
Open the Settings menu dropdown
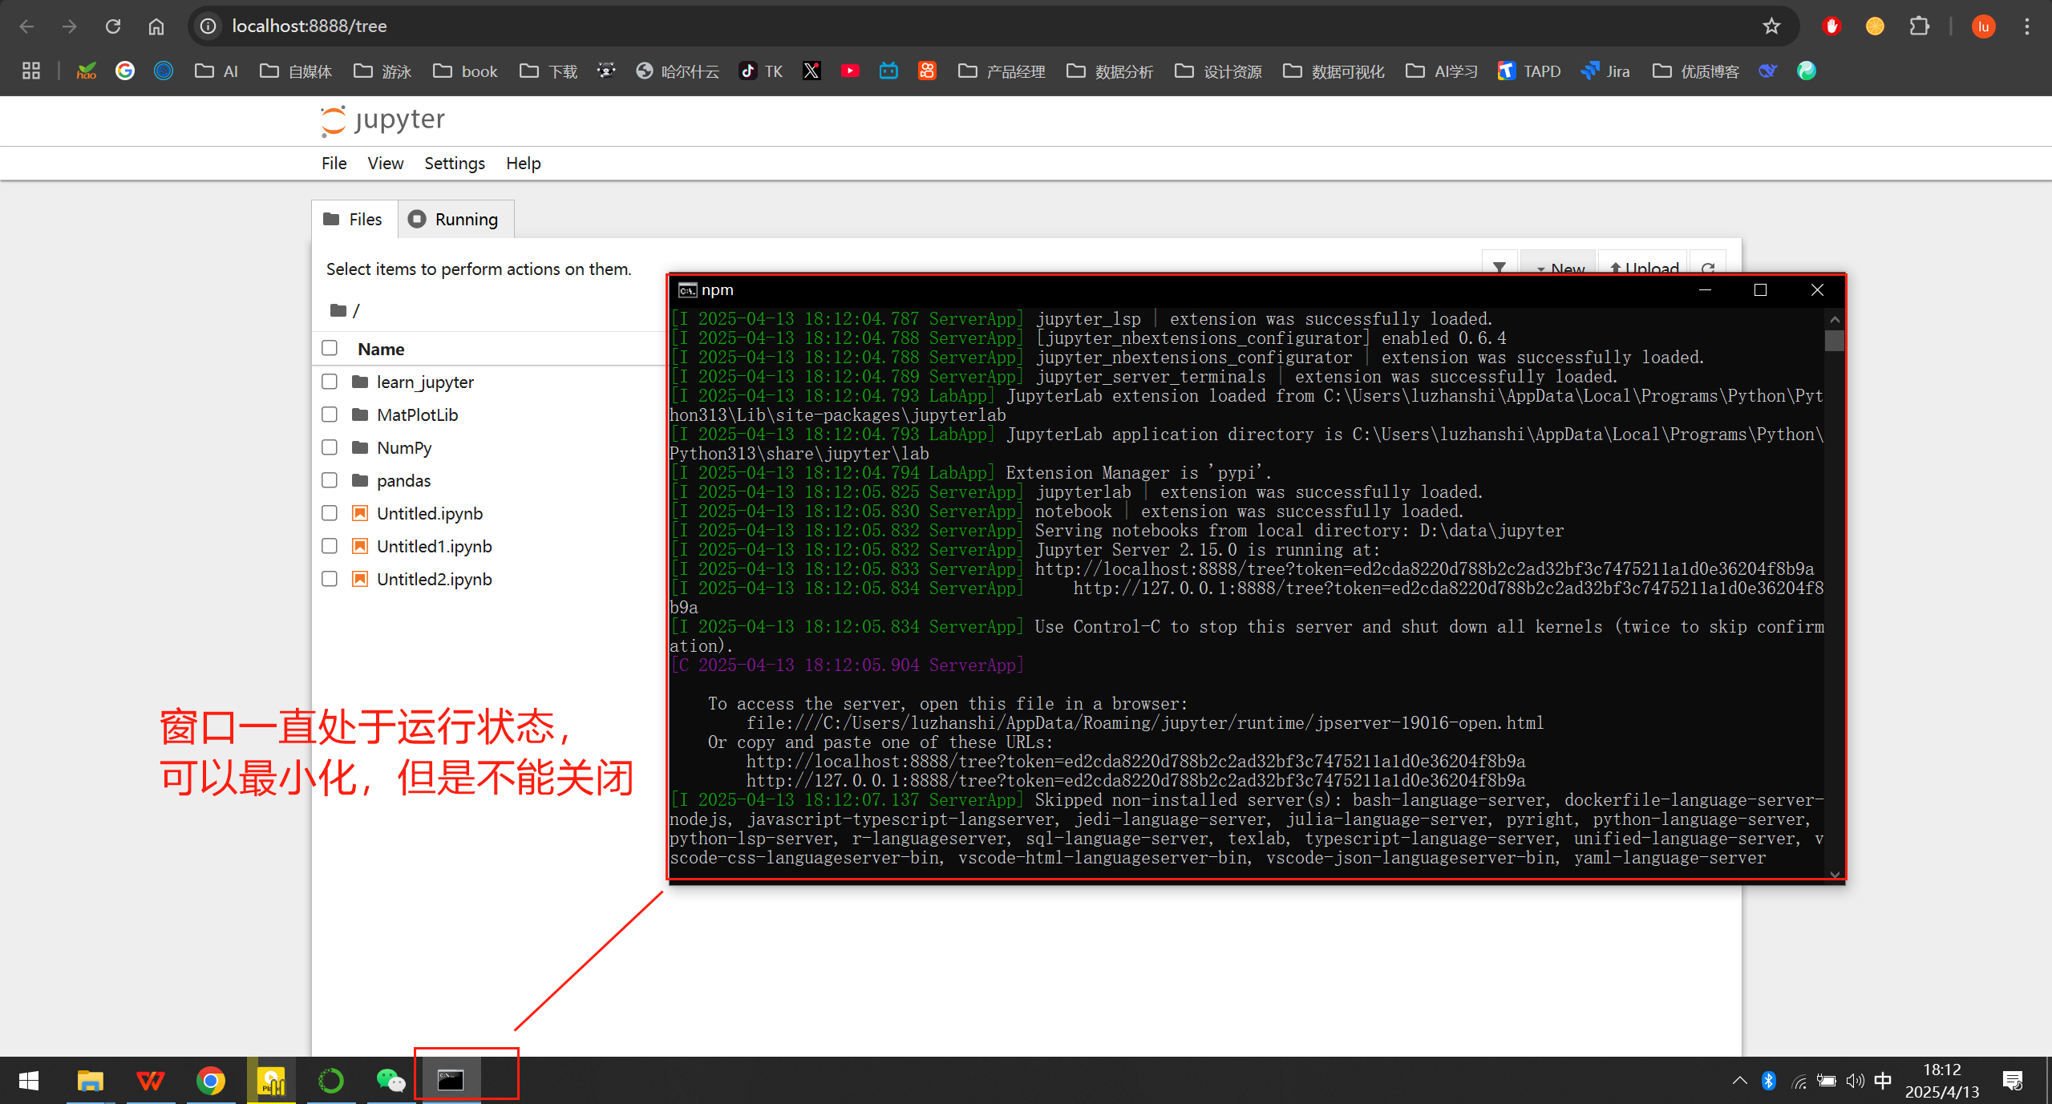[454, 164]
